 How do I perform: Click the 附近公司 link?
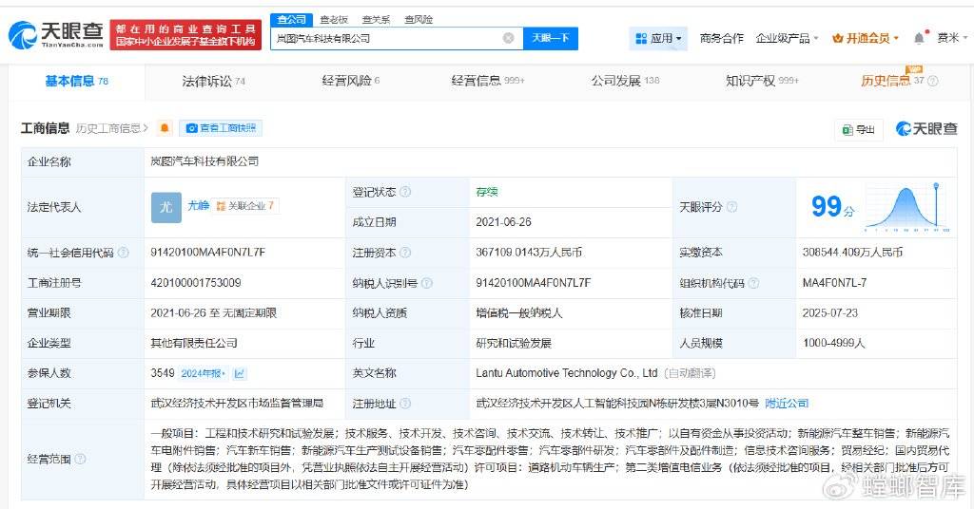(x=787, y=404)
